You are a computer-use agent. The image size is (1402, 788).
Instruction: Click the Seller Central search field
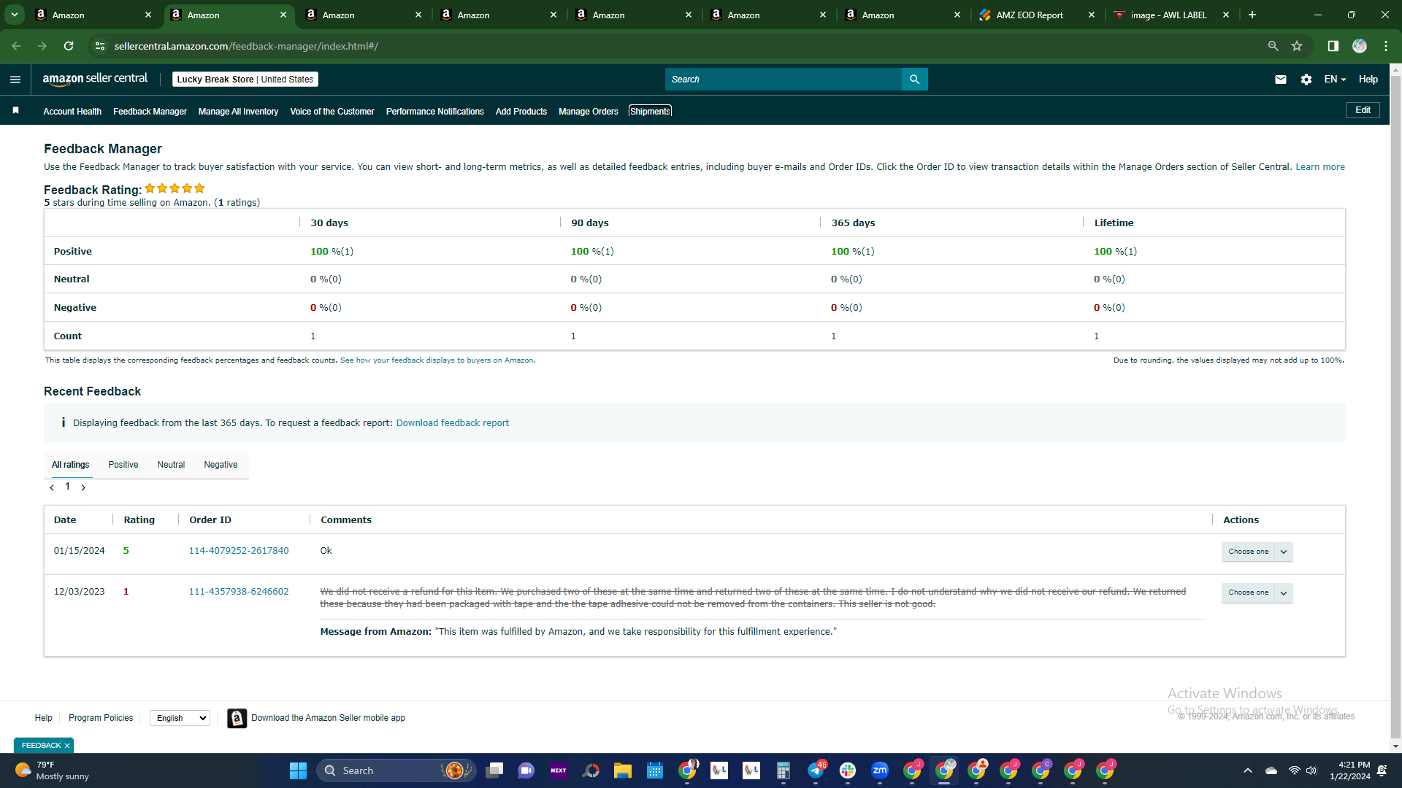pos(784,80)
